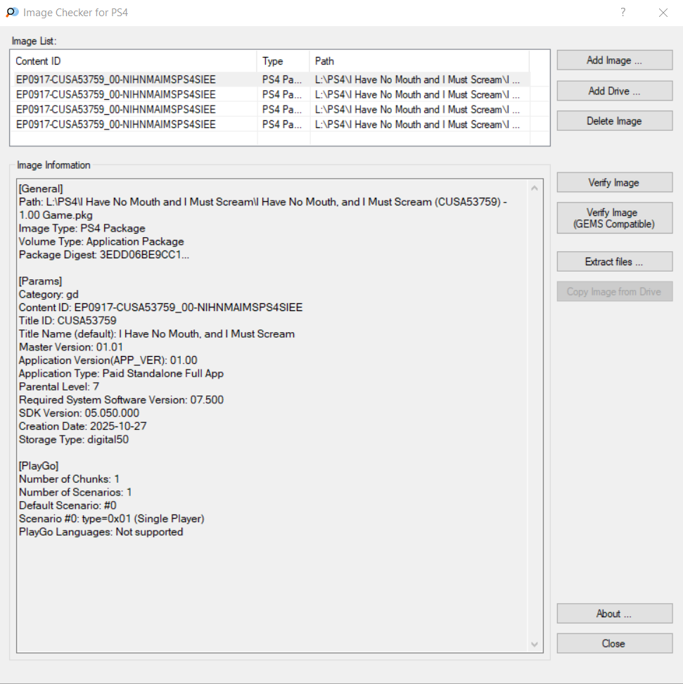
Task: Click the Path column header
Action: tap(419, 61)
